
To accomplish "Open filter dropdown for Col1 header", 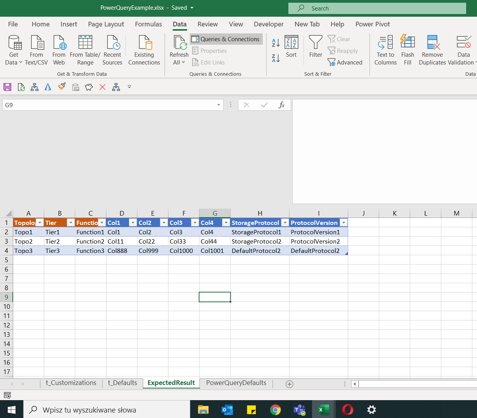I will click(x=133, y=223).
